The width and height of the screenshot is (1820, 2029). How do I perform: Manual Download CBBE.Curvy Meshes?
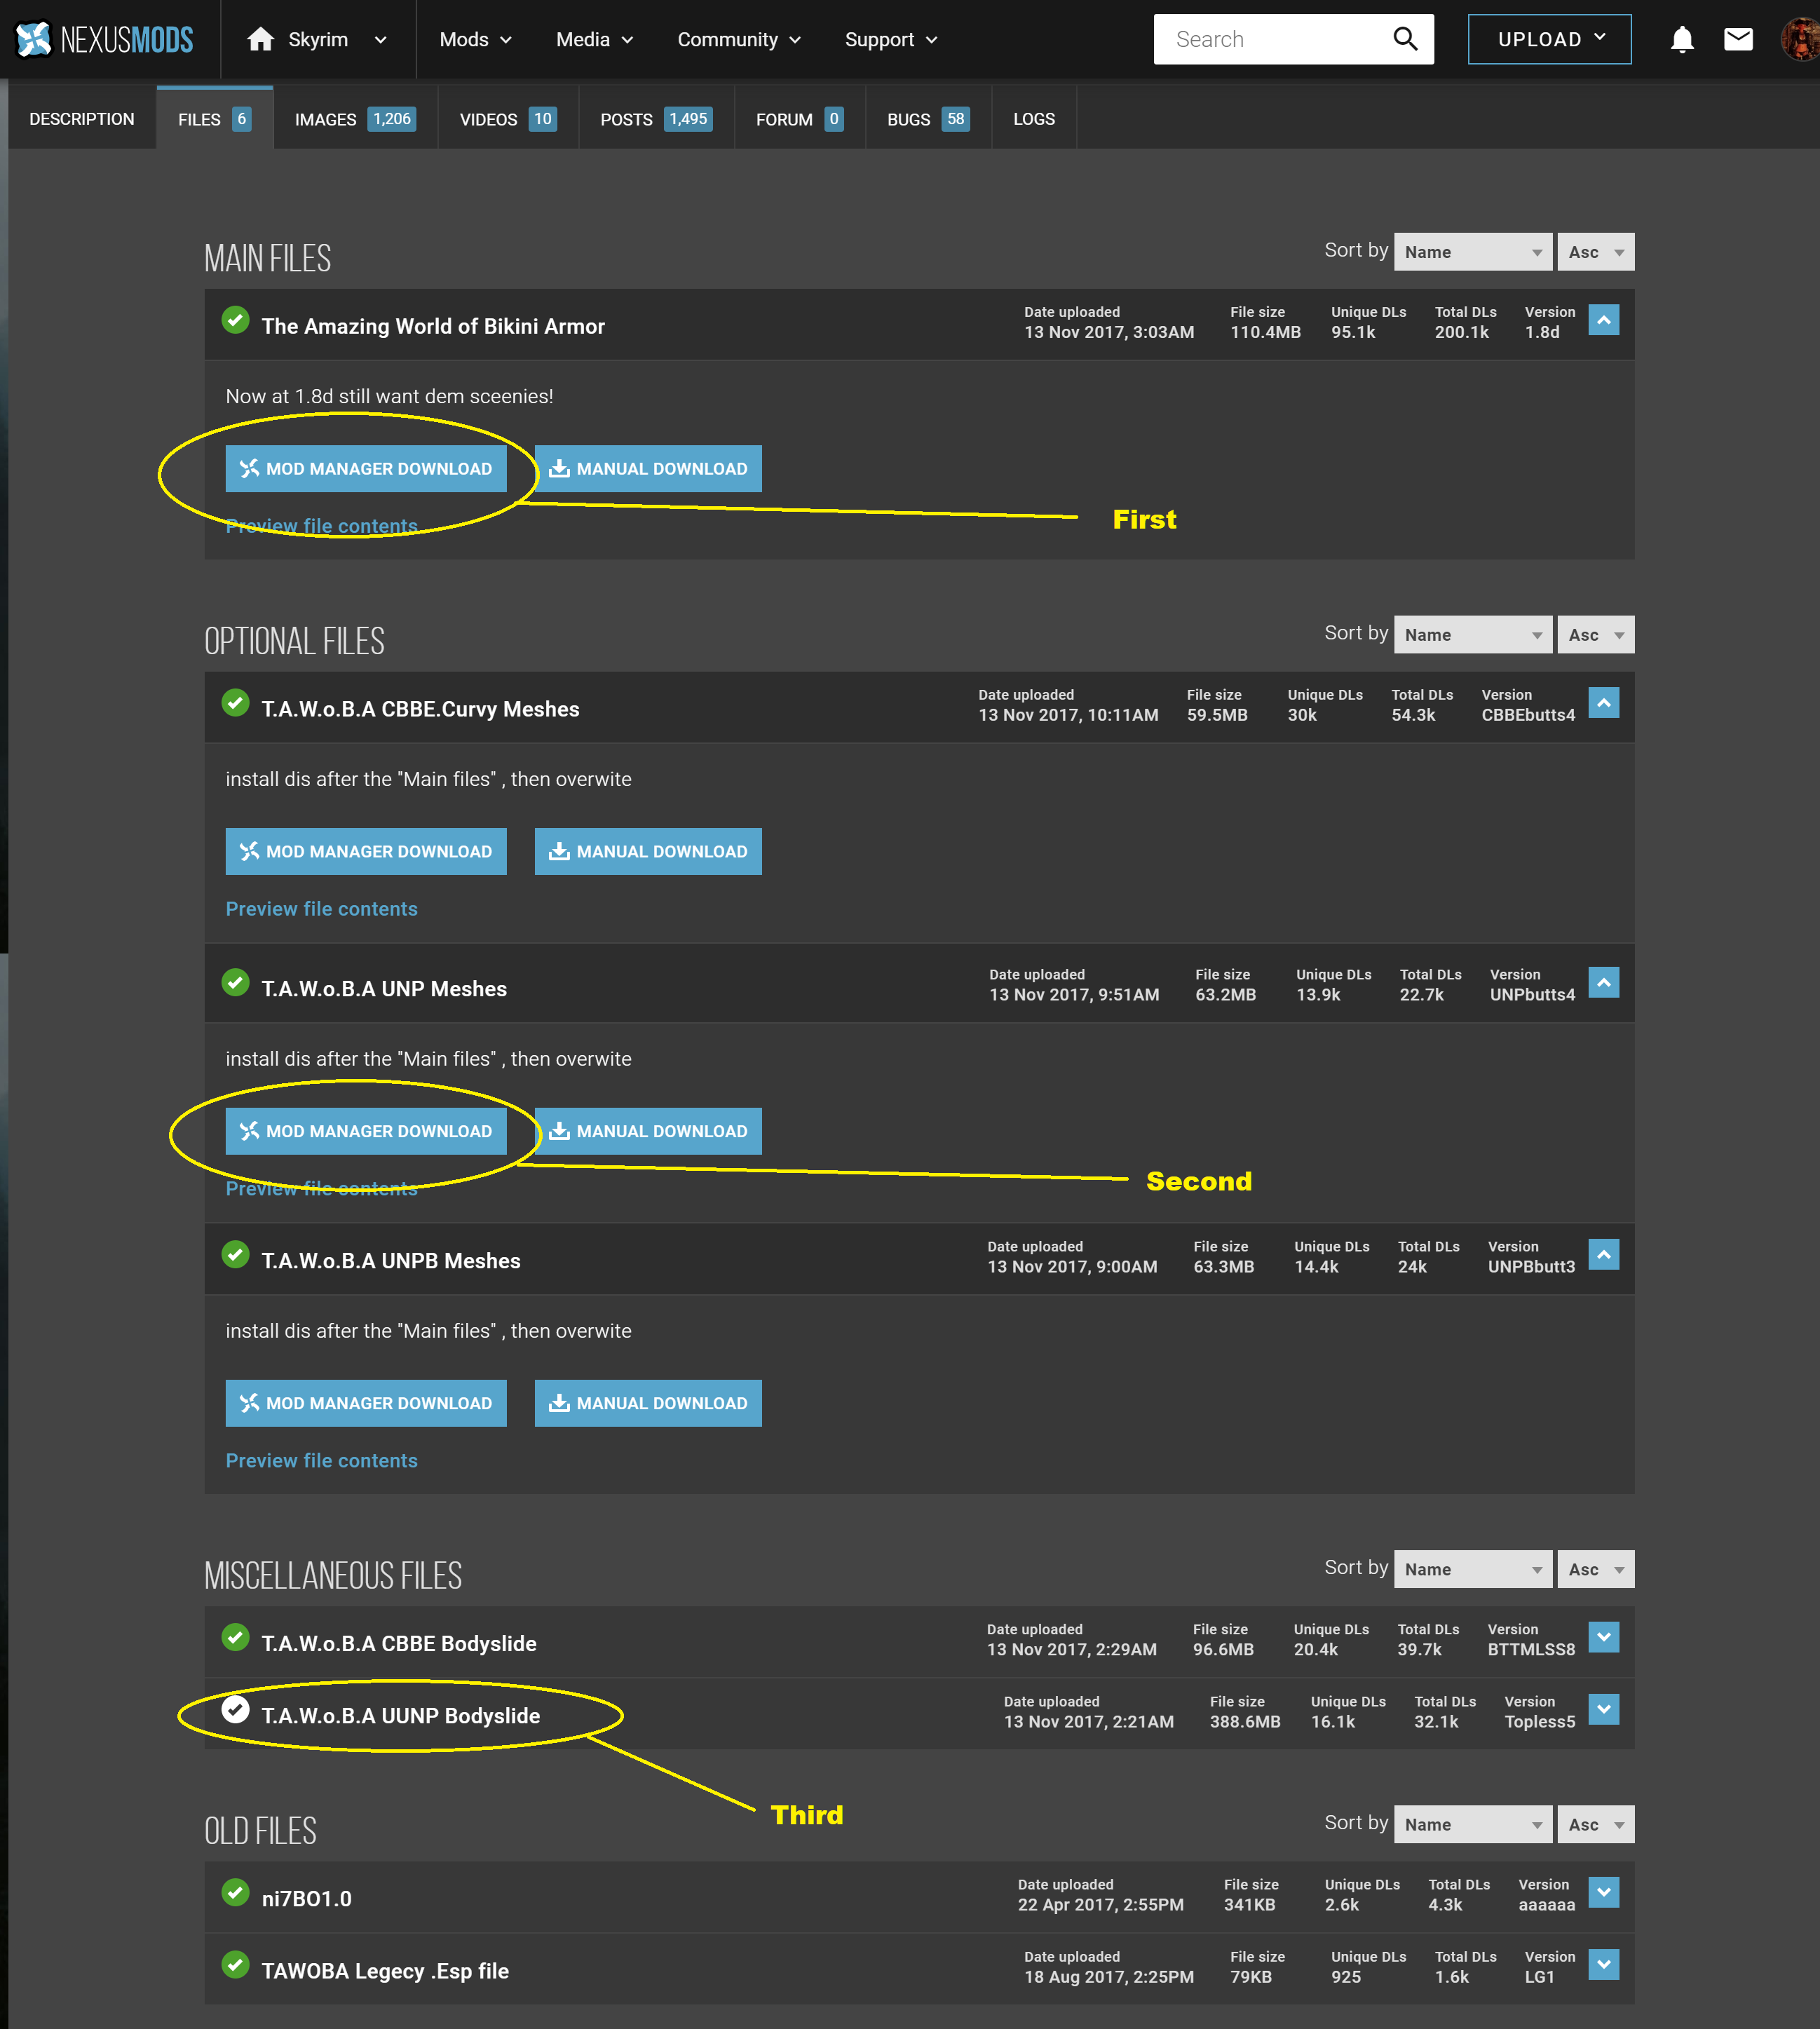click(x=648, y=852)
